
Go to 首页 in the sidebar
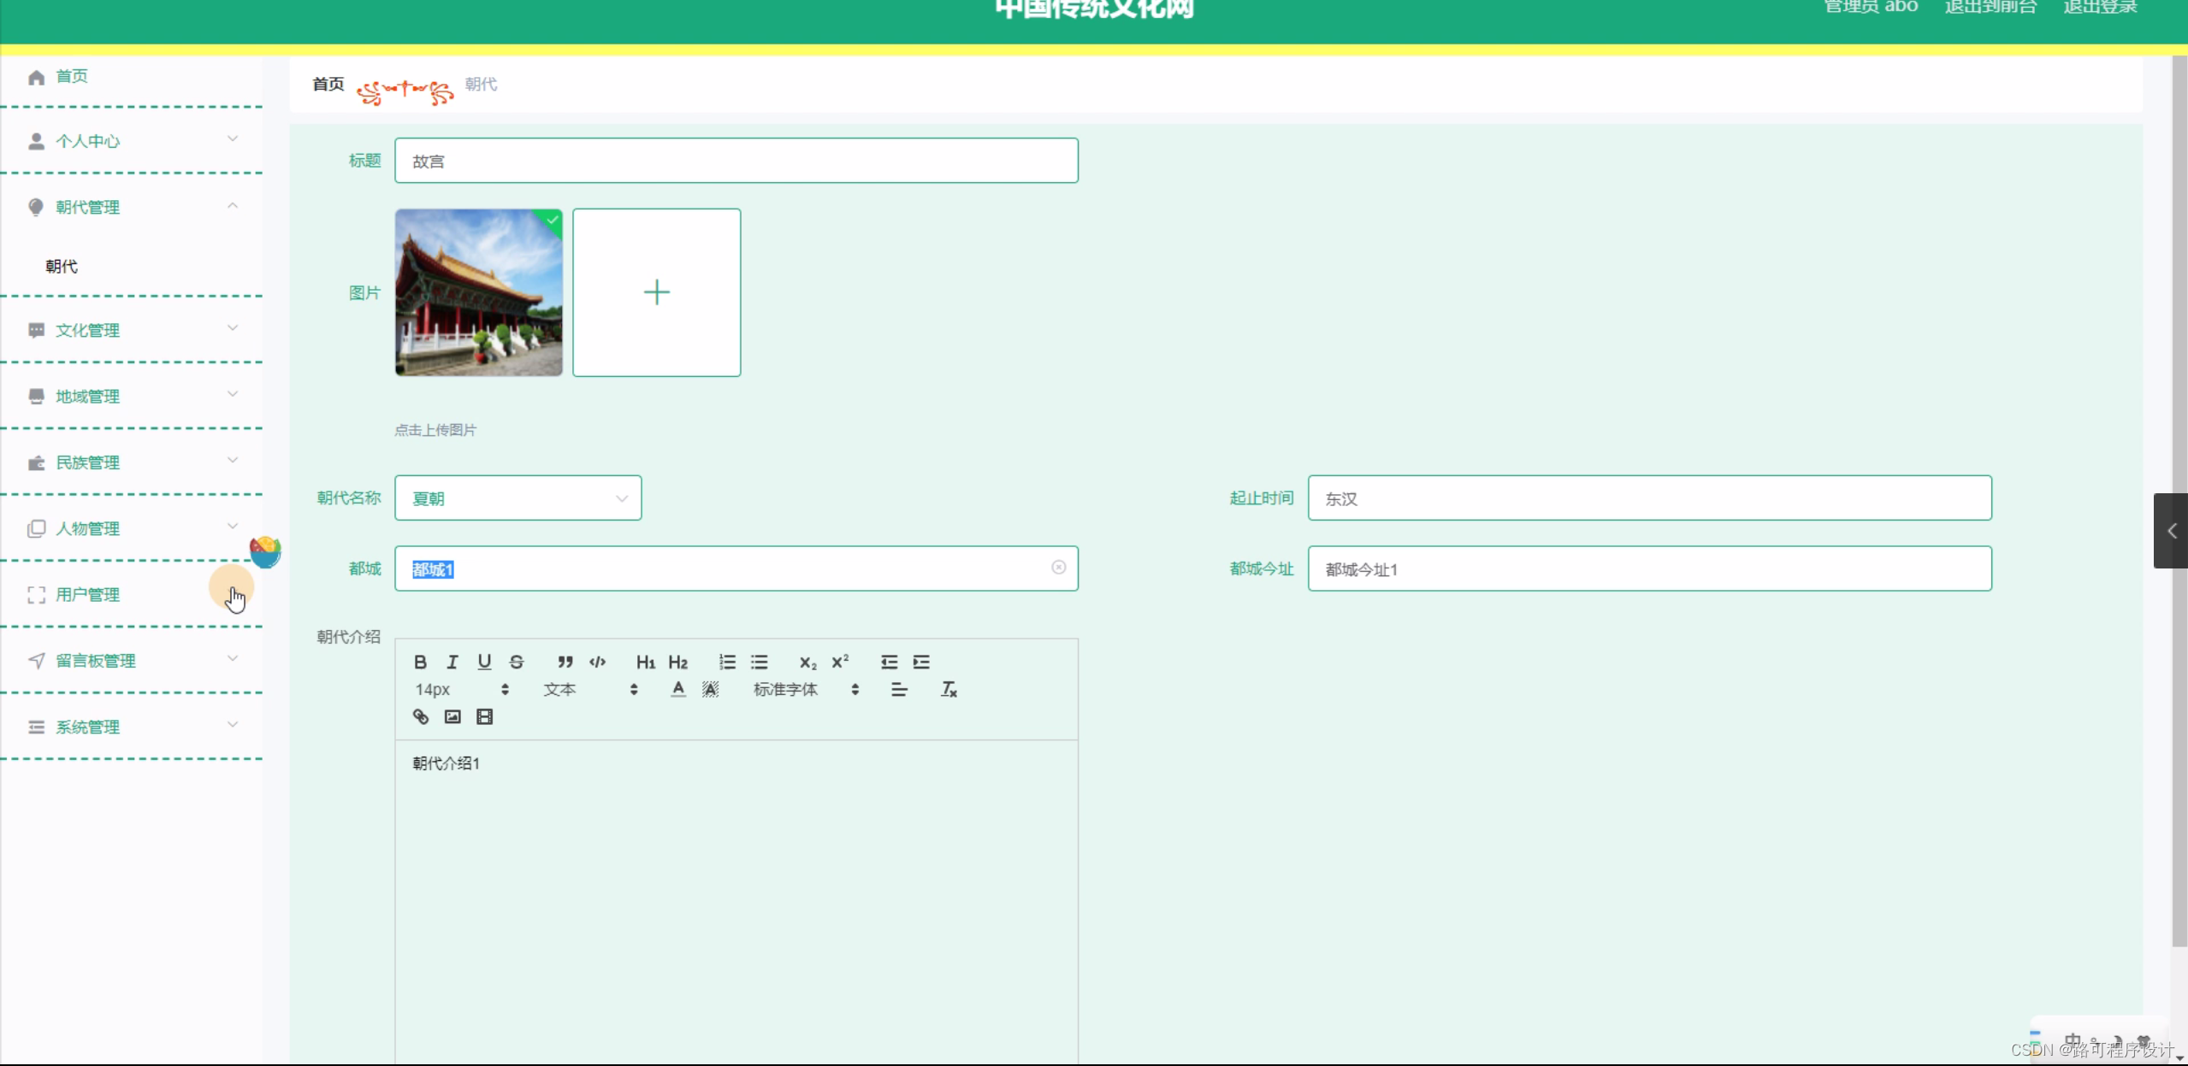(72, 76)
